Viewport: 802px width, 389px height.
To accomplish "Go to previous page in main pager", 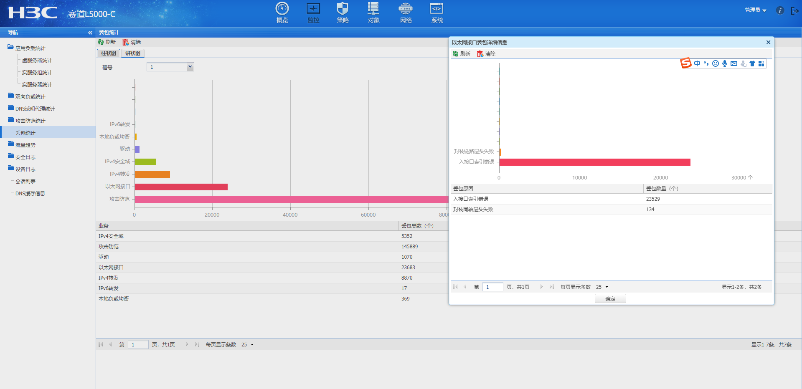I will point(110,344).
